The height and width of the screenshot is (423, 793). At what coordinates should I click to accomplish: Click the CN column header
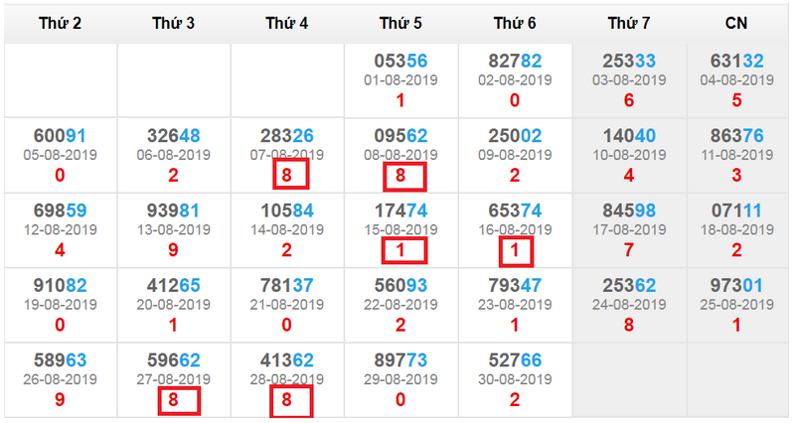coord(736,23)
